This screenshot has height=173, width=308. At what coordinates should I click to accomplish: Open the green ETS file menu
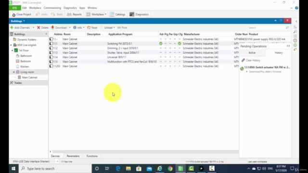click(15, 8)
